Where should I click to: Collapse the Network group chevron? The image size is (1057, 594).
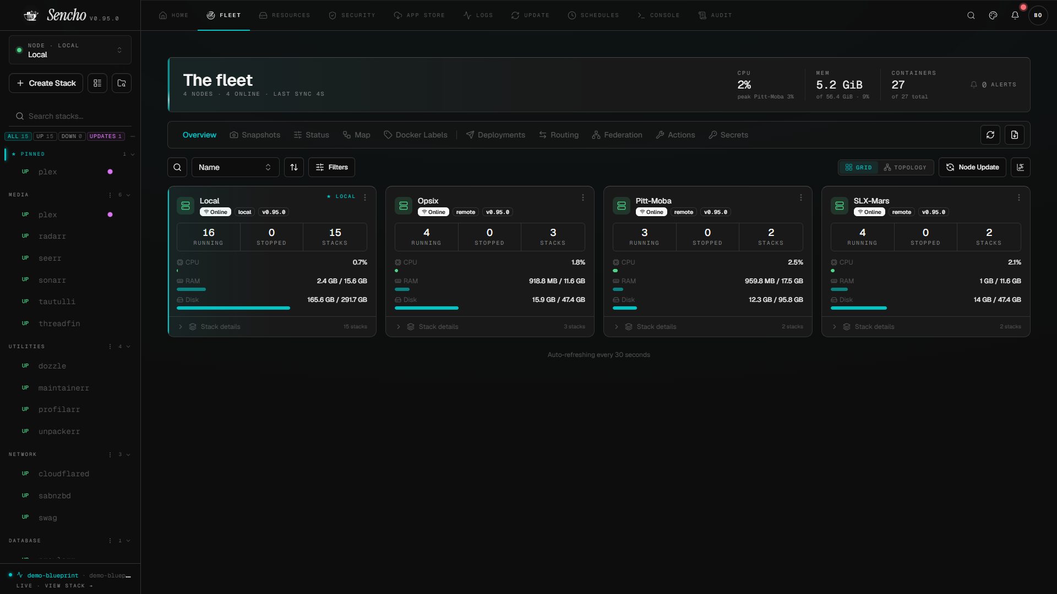coord(128,454)
